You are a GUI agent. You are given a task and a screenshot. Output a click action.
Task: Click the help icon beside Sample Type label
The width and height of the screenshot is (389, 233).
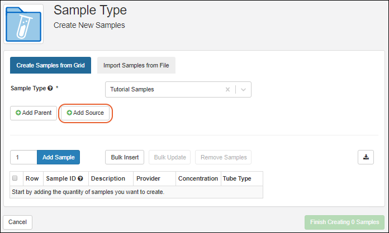click(50, 89)
